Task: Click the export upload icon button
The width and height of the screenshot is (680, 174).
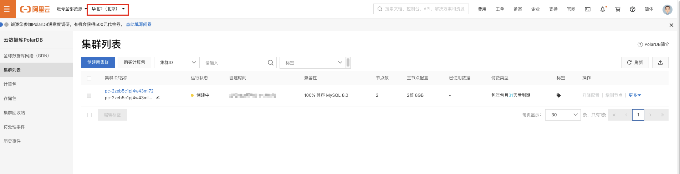Action: point(660,63)
